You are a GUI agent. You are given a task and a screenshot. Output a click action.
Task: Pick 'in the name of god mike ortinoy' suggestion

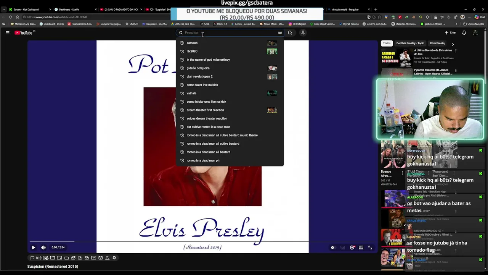click(x=230, y=60)
